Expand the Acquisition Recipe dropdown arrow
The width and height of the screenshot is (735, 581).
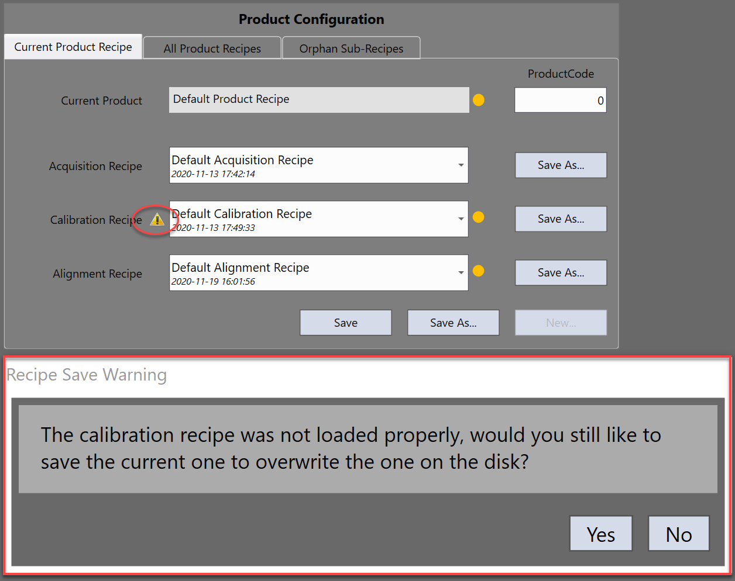click(x=461, y=165)
